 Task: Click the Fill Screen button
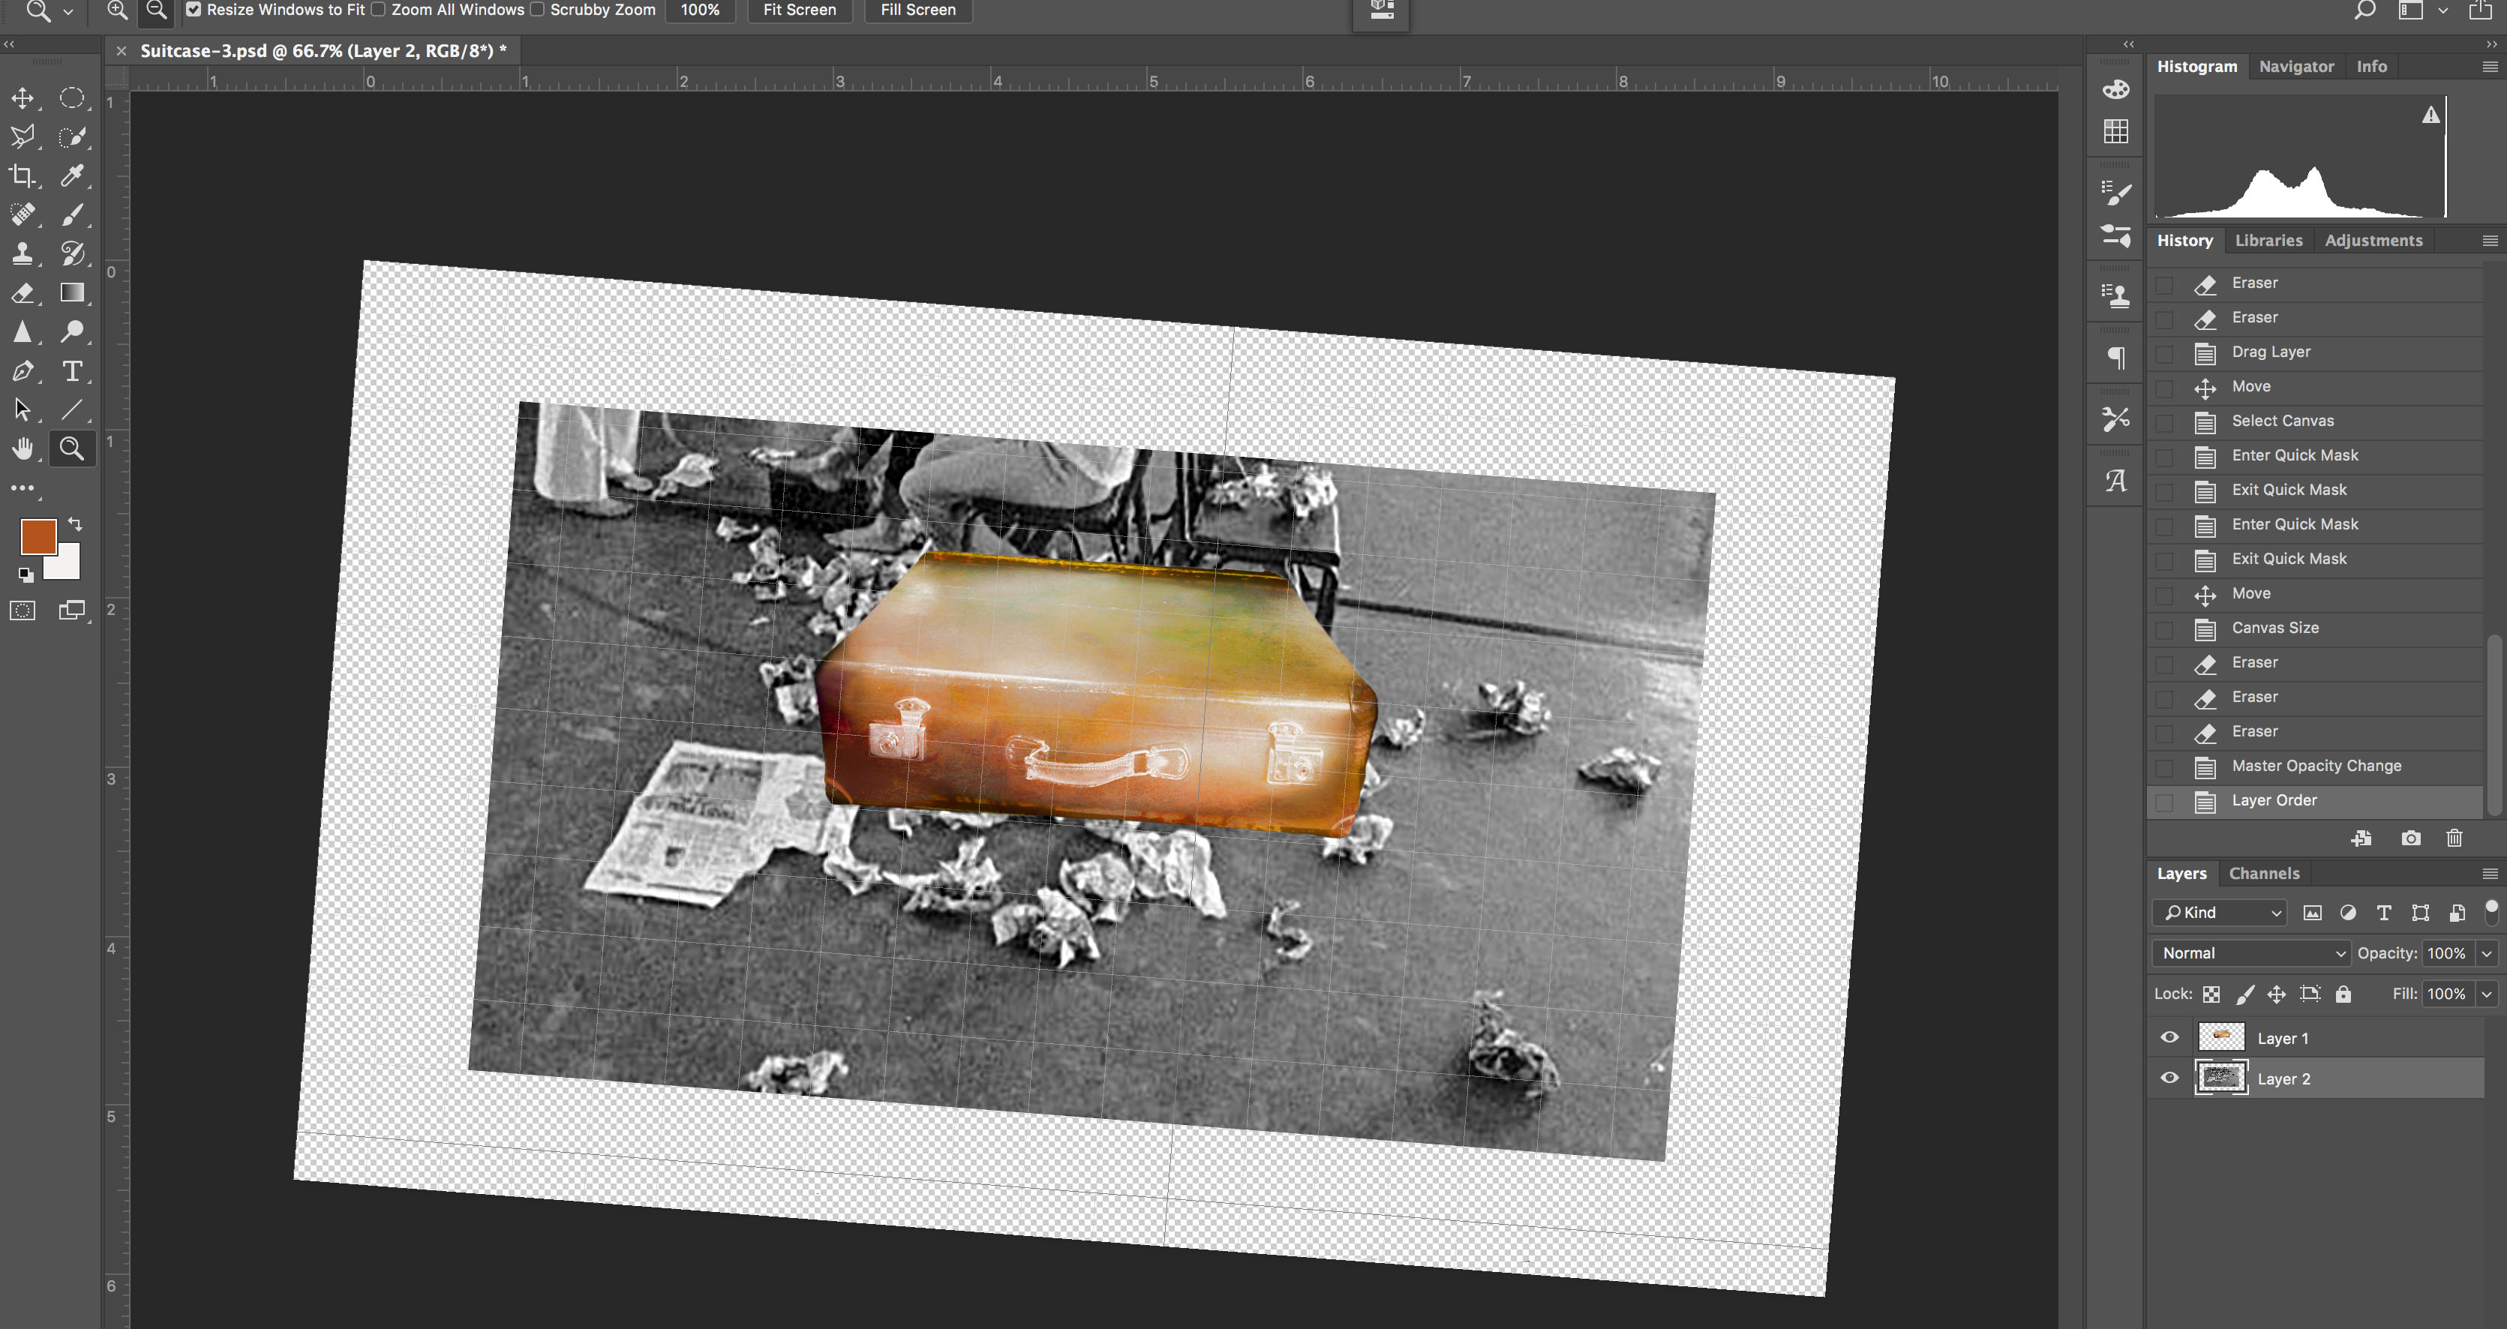(x=917, y=10)
